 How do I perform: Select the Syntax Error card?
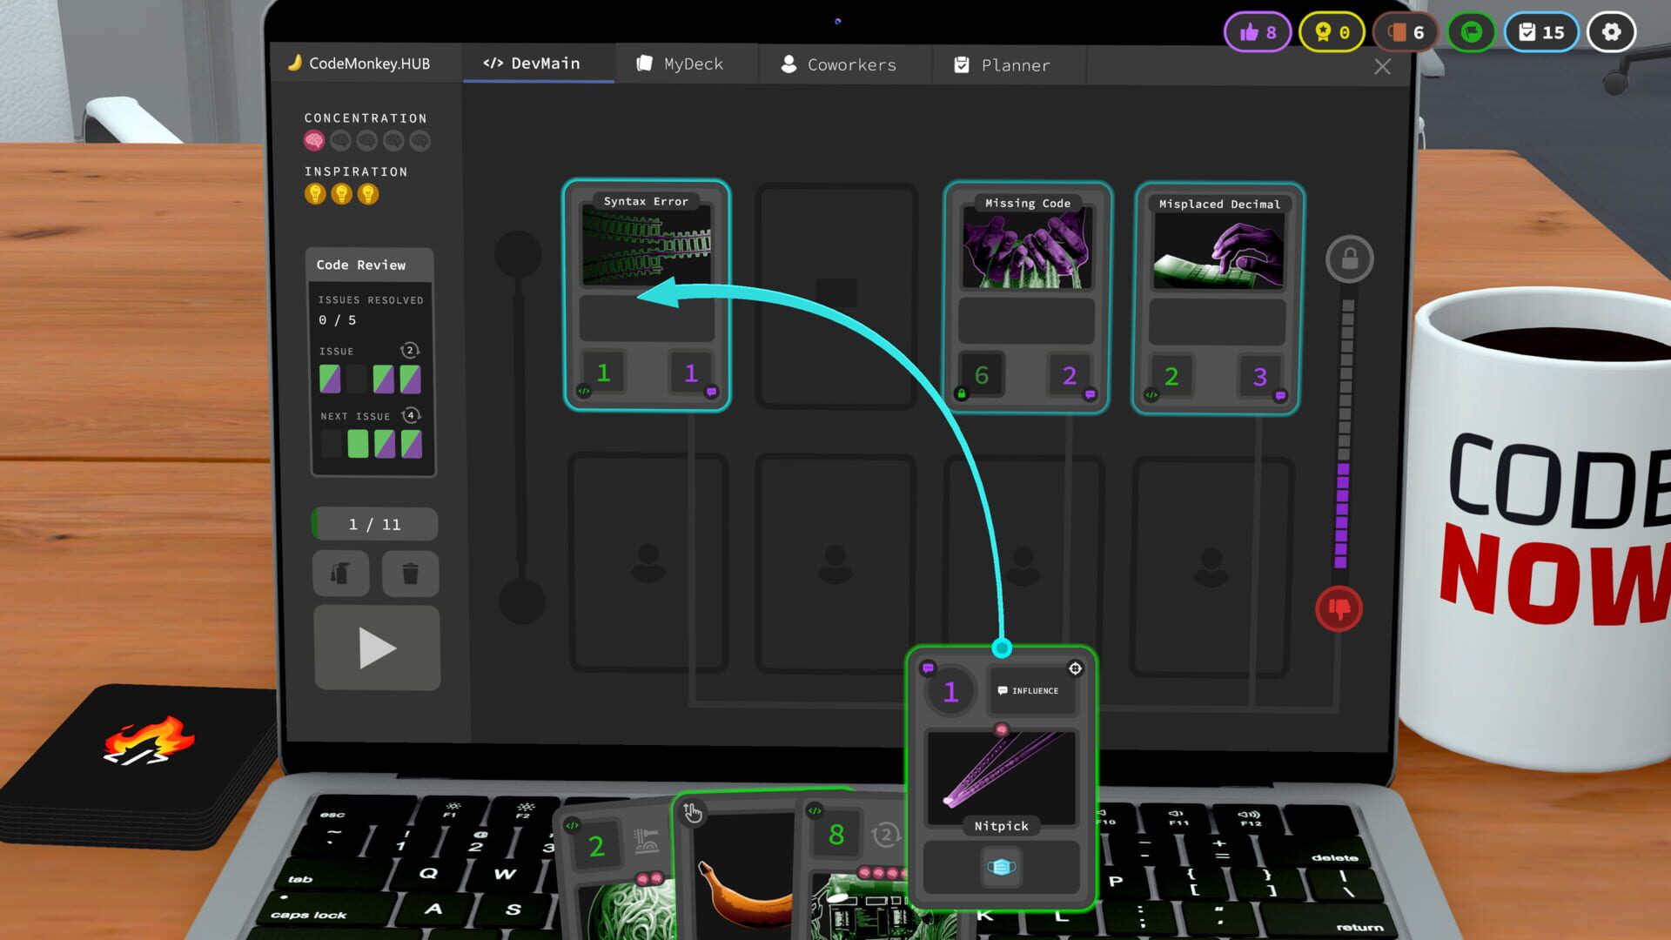coord(647,296)
